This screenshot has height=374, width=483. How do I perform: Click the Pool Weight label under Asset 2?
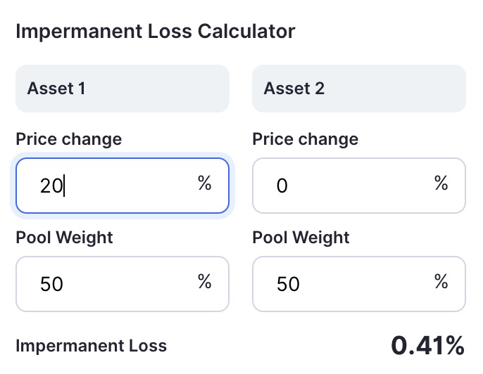301,238
